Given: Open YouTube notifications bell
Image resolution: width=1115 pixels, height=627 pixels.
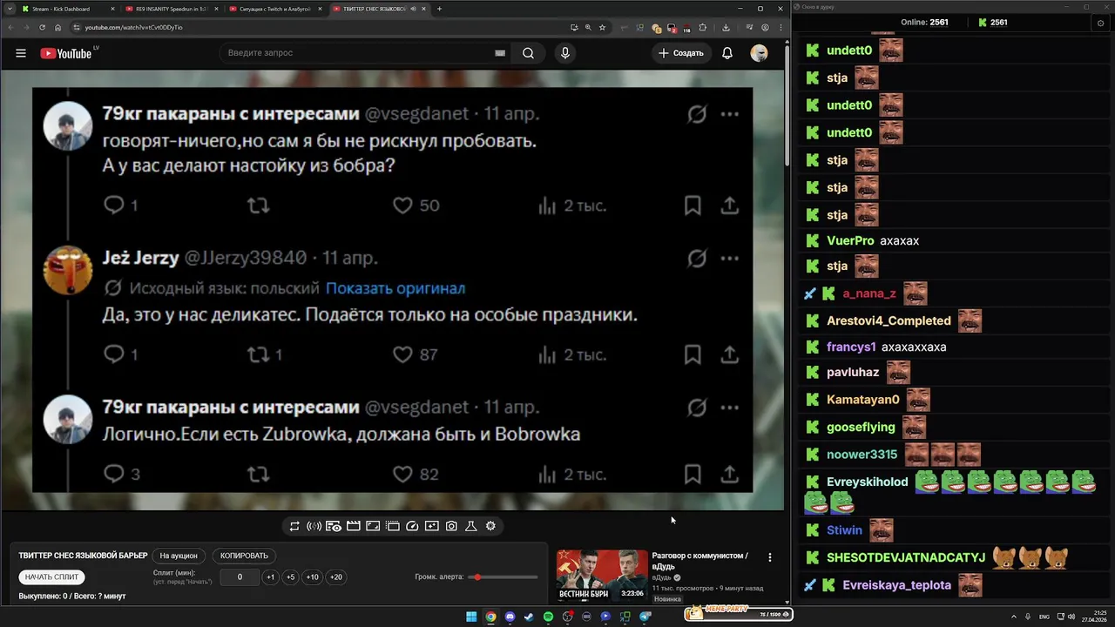Looking at the screenshot, I should coord(727,53).
